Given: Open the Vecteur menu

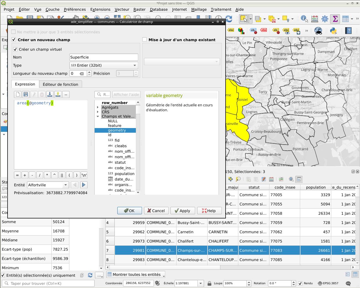Looking at the screenshot, I should pos(122,9).
